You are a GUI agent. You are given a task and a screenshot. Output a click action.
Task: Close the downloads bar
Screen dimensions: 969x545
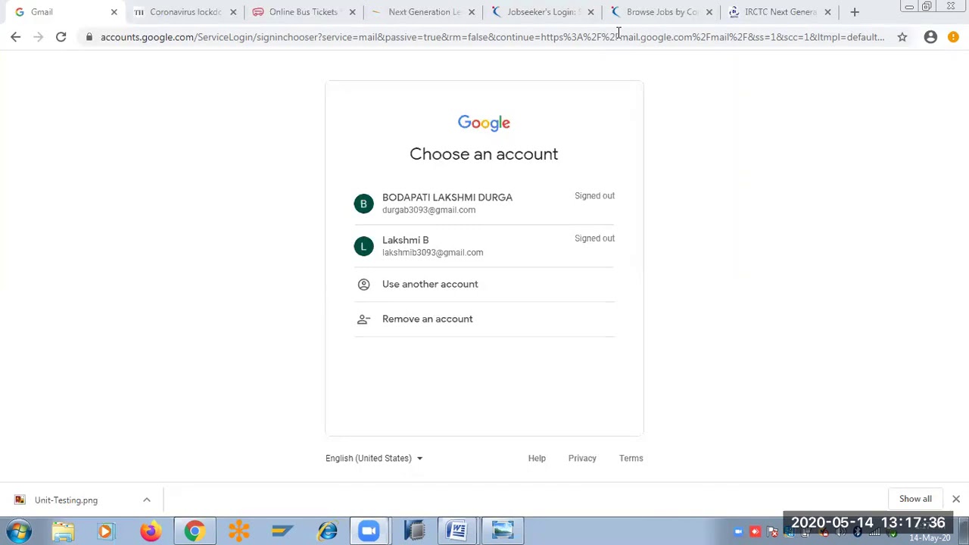[x=956, y=499]
